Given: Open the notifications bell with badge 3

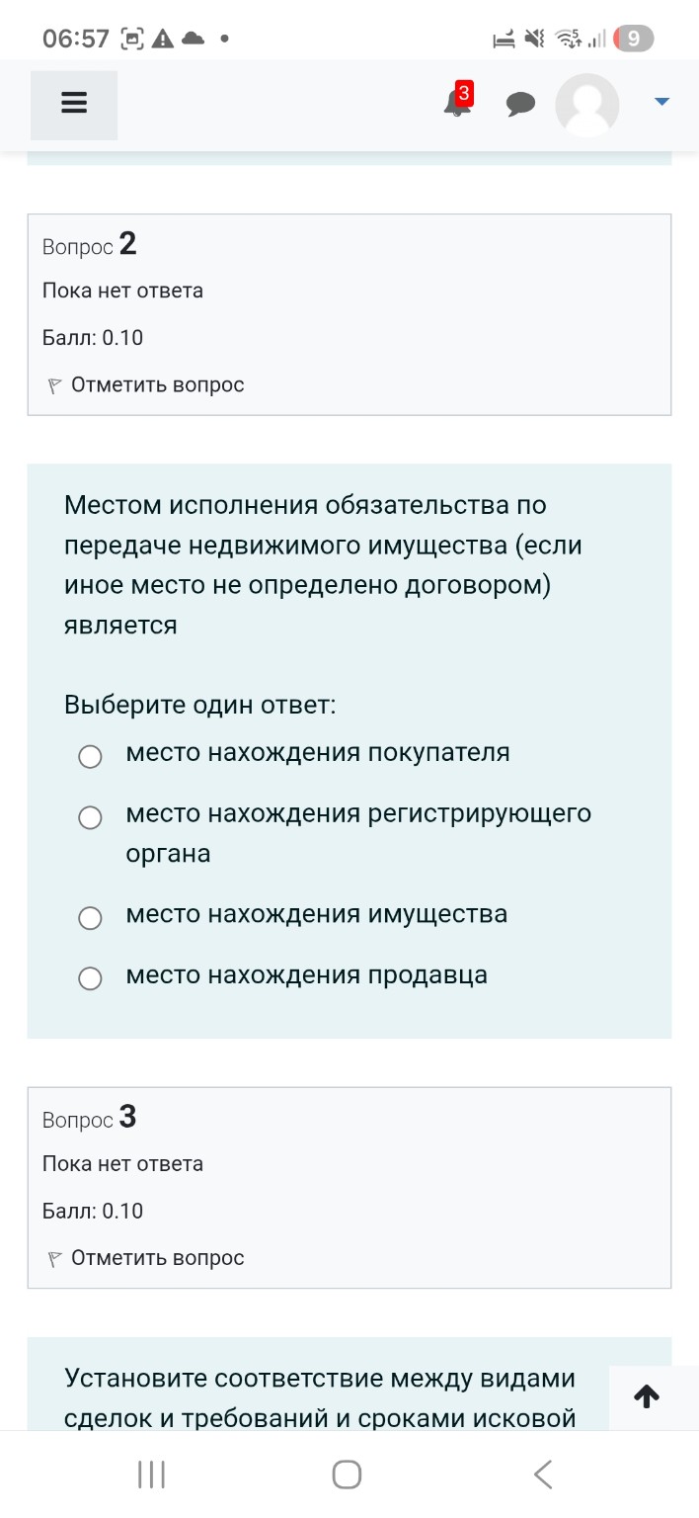Looking at the screenshot, I should tap(455, 104).
